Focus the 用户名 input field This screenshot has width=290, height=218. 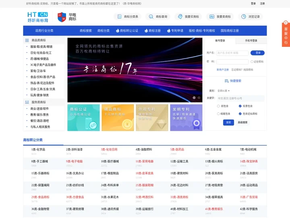[232, 53]
